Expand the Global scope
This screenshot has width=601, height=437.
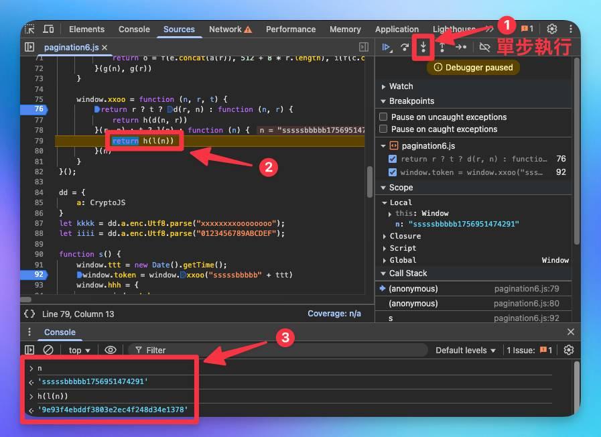coord(385,260)
